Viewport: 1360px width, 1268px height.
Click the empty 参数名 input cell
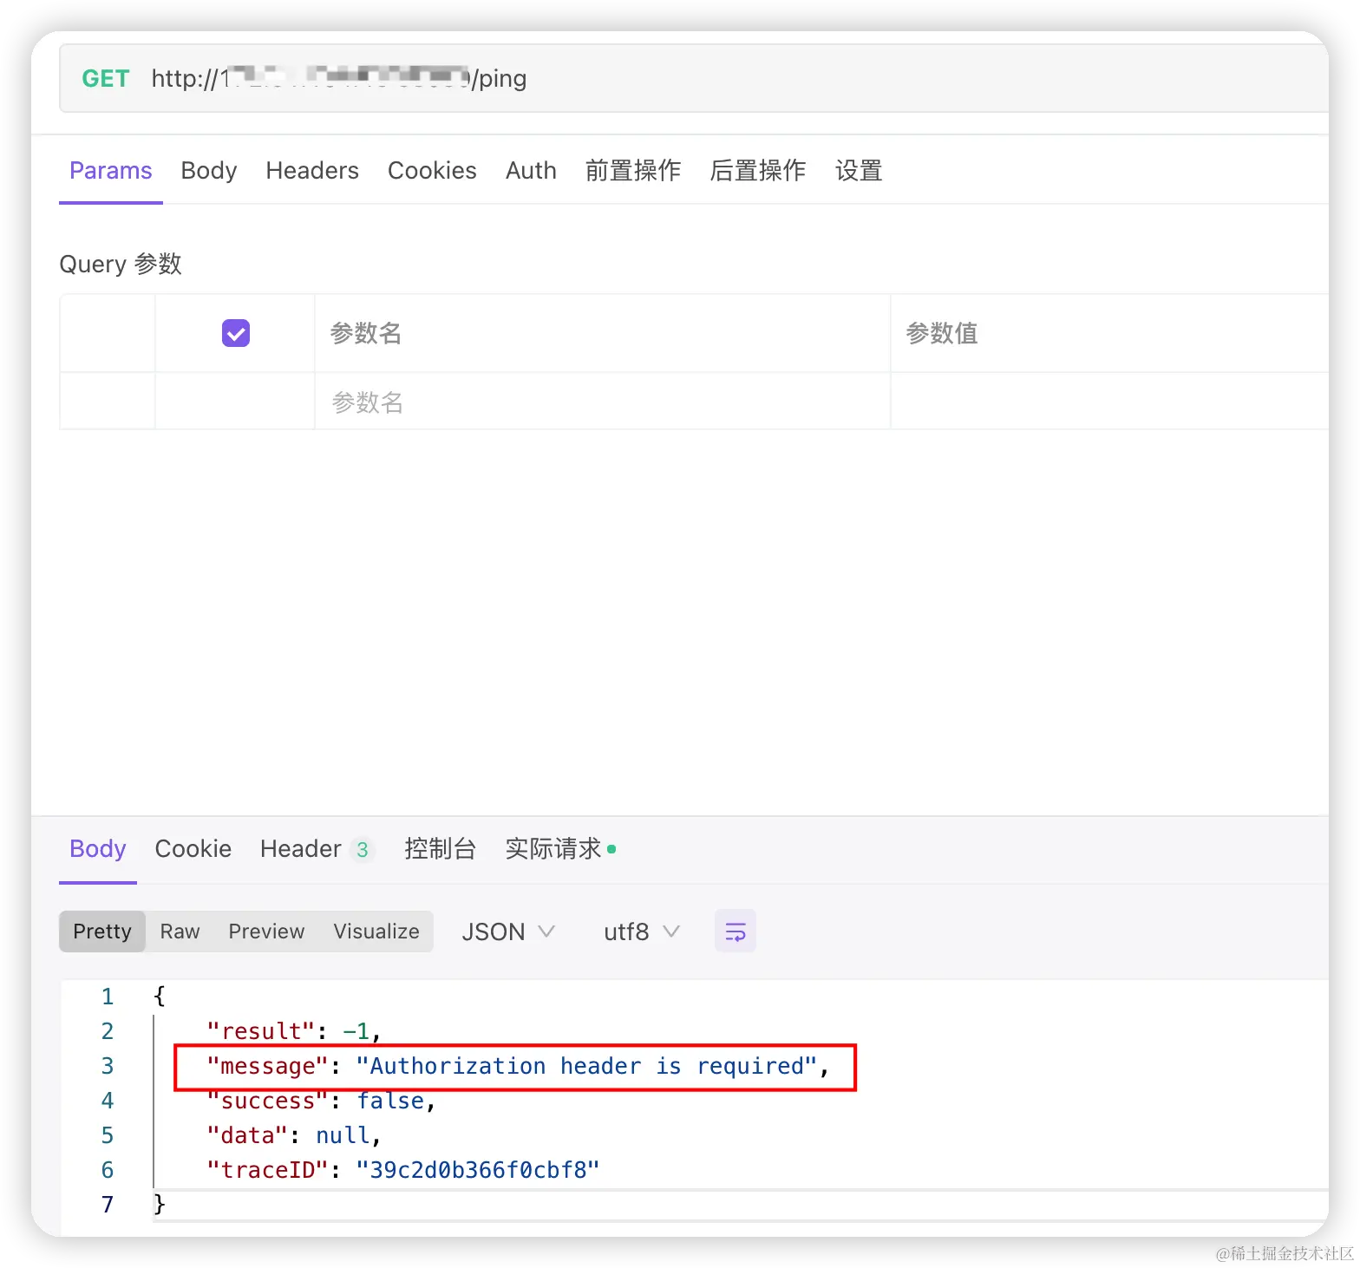point(602,402)
